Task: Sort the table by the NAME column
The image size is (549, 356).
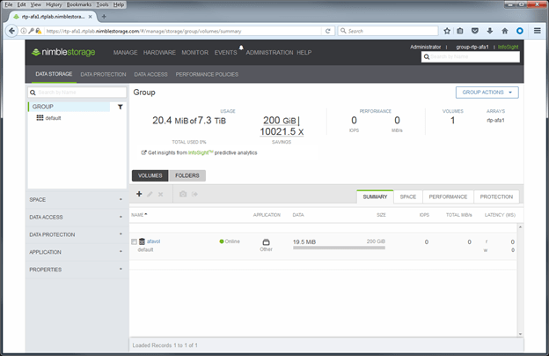Action: coord(139,215)
